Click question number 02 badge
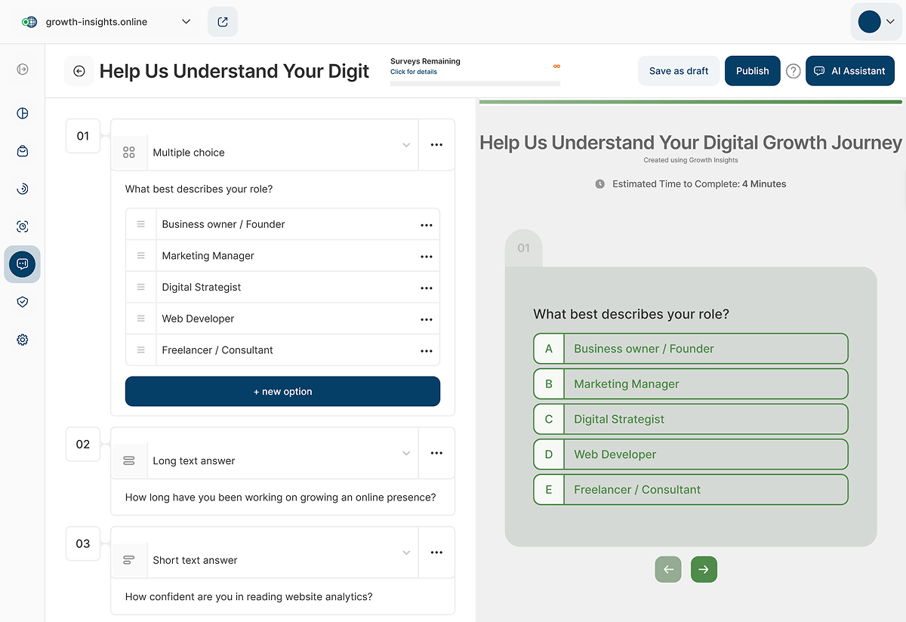 tap(83, 444)
